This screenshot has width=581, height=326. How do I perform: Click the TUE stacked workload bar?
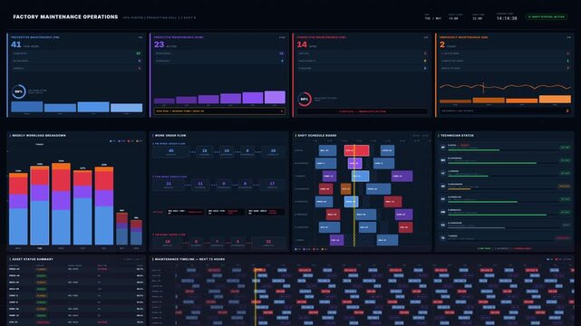40,206
